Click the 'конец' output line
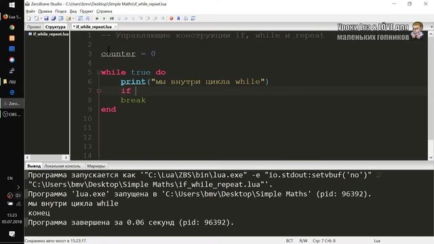This screenshot has height=244, width=434. tap(39, 213)
